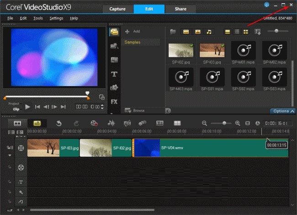The height and width of the screenshot is (215, 297).
Task: Select the Samples folder
Action: pos(141,42)
